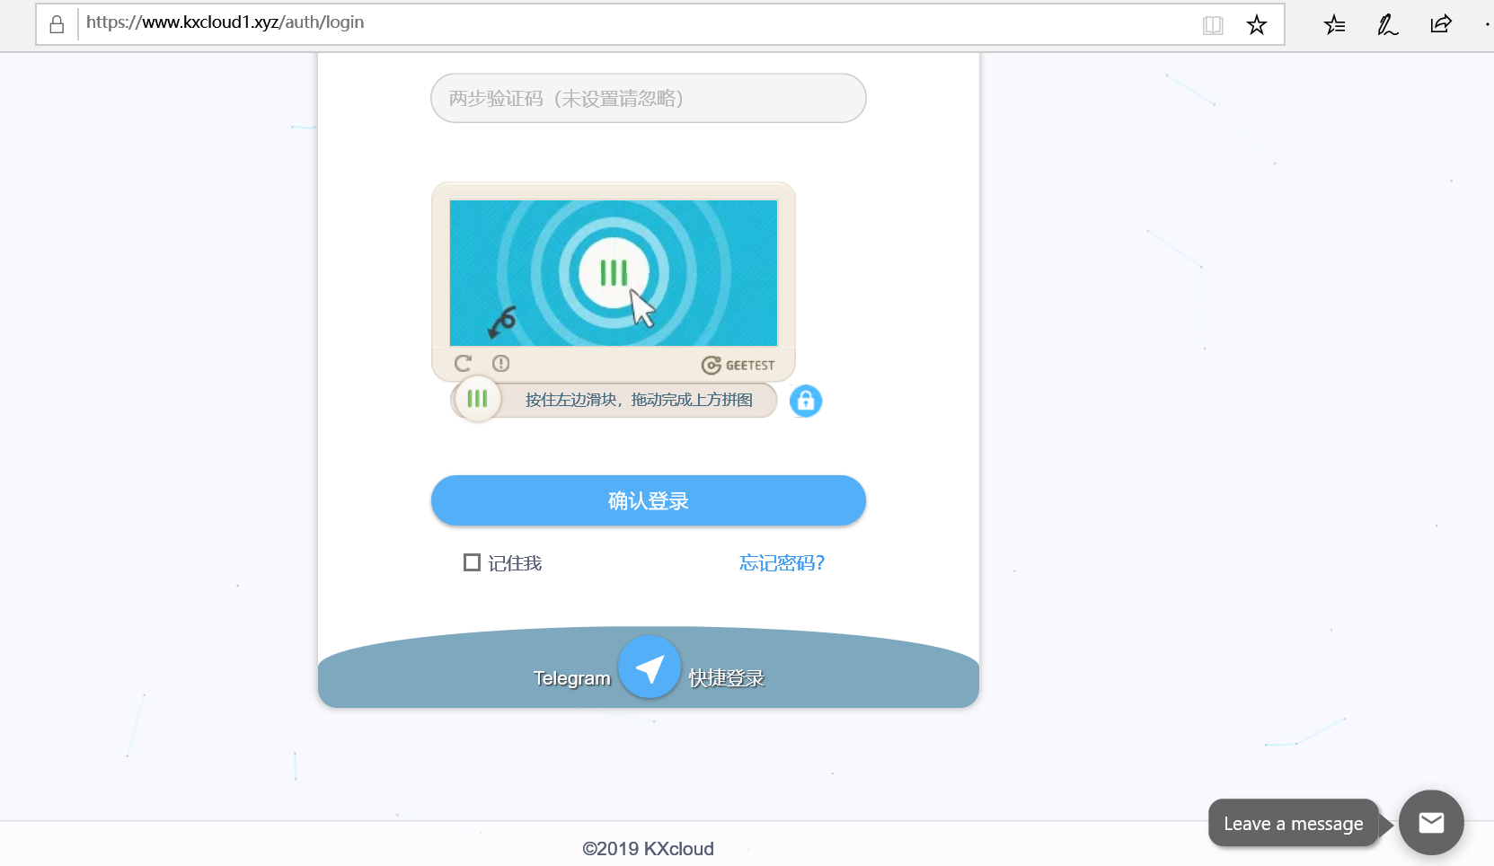This screenshot has width=1494, height=866.
Task: Open the favorites hub icon
Action: pos(1334,24)
